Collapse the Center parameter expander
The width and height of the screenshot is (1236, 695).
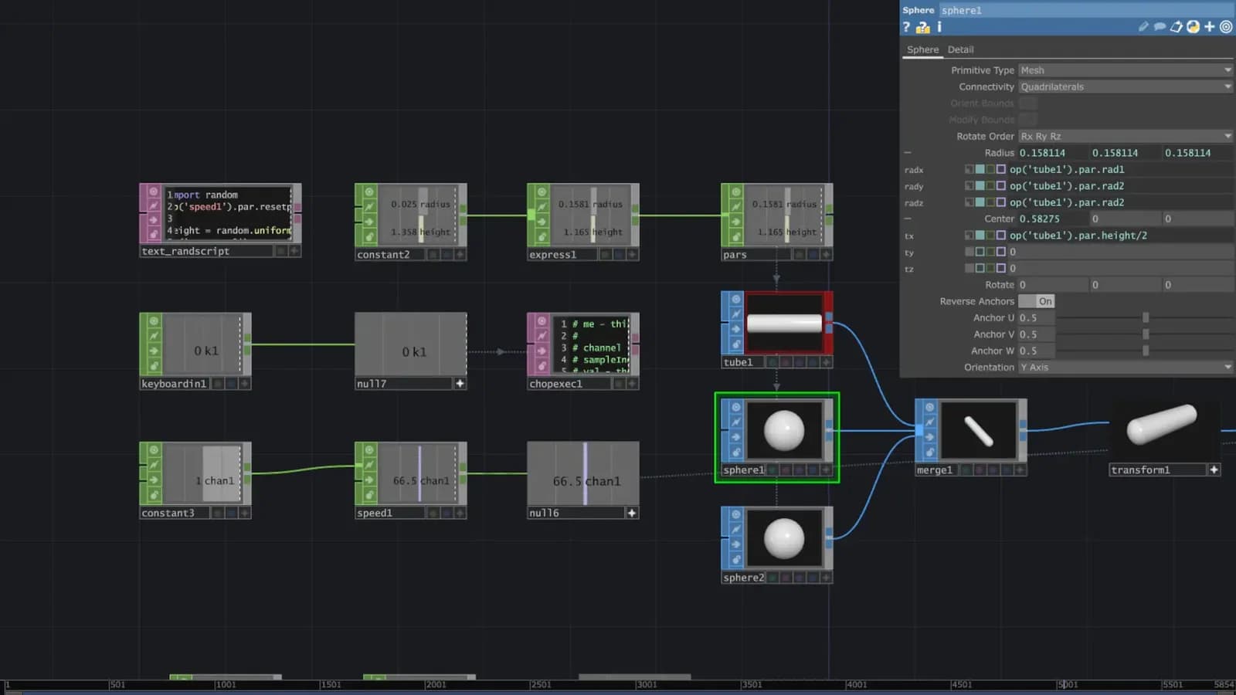point(908,219)
